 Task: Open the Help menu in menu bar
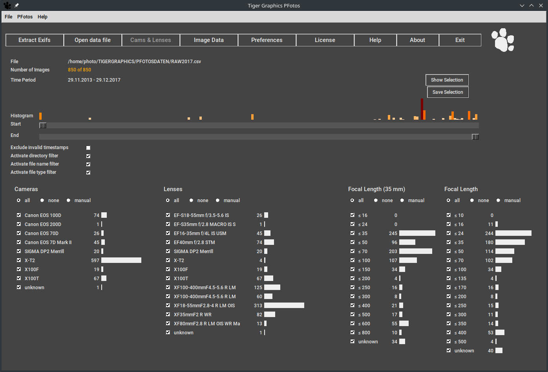pos(42,17)
